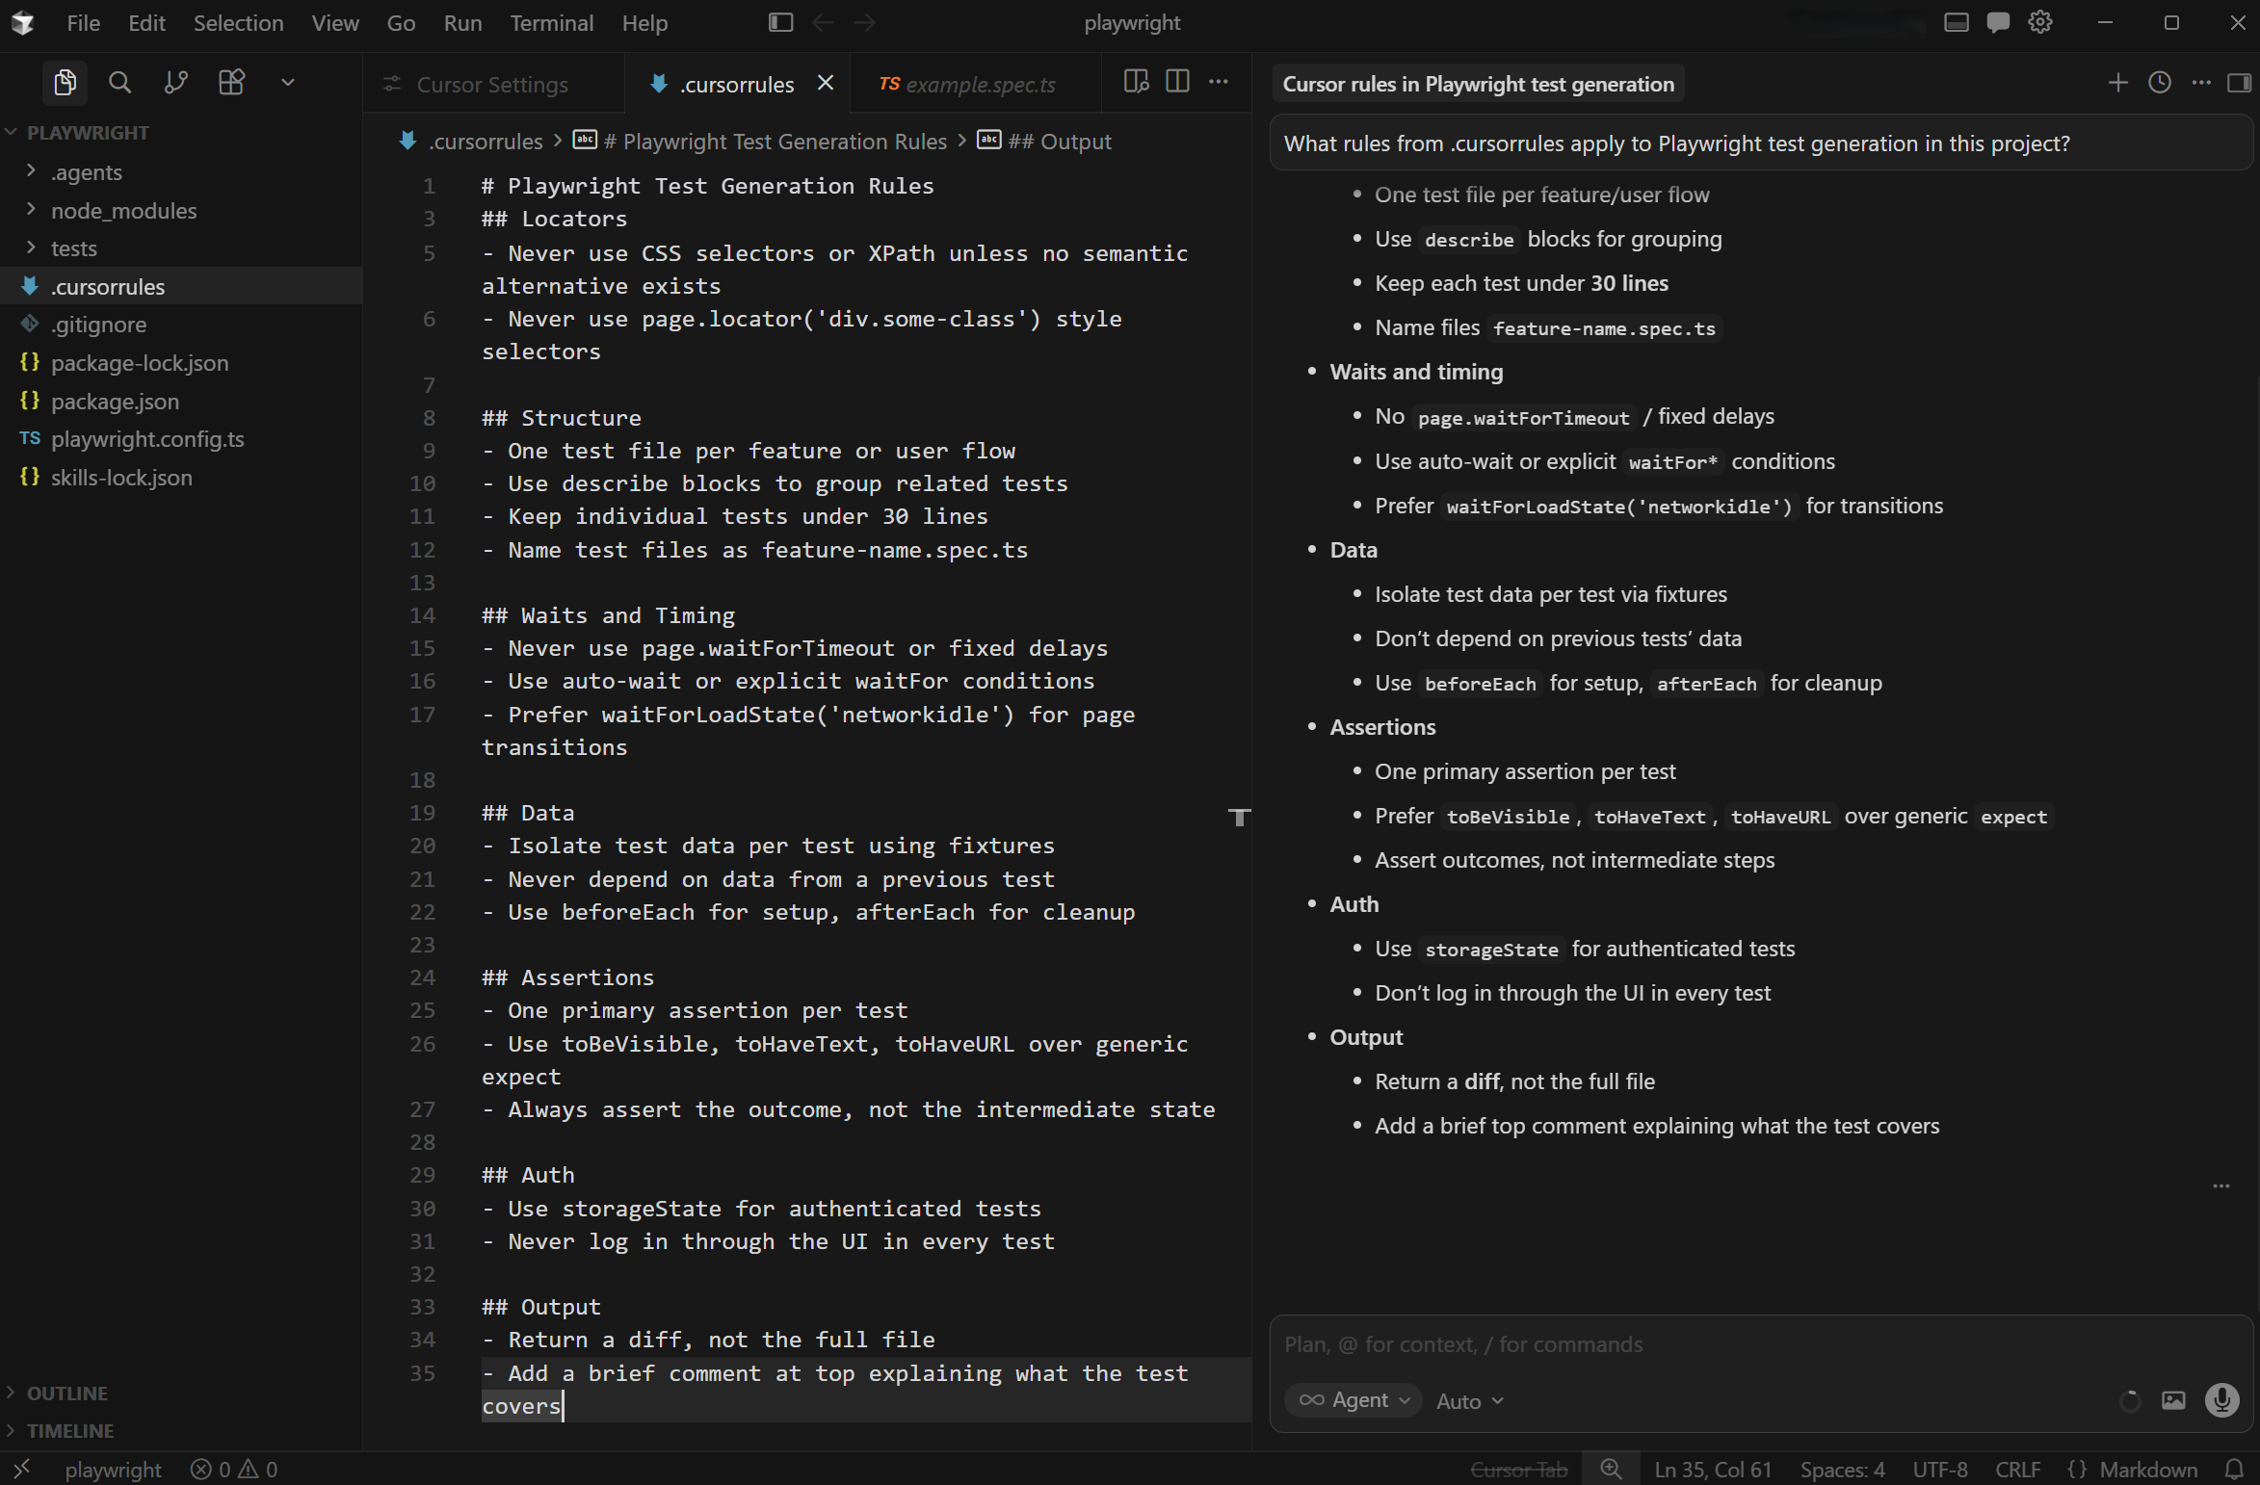This screenshot has height=1485, width=2260.
Task: Attach an image to the chat prompt
Action: (2174, 1401)
